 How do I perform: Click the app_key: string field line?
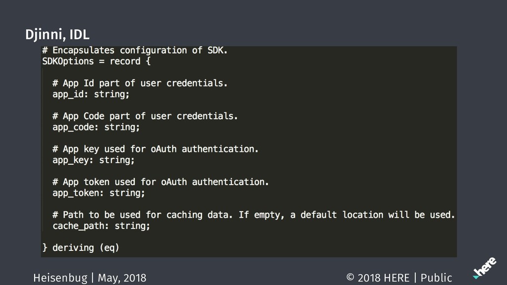pos(94,160)
